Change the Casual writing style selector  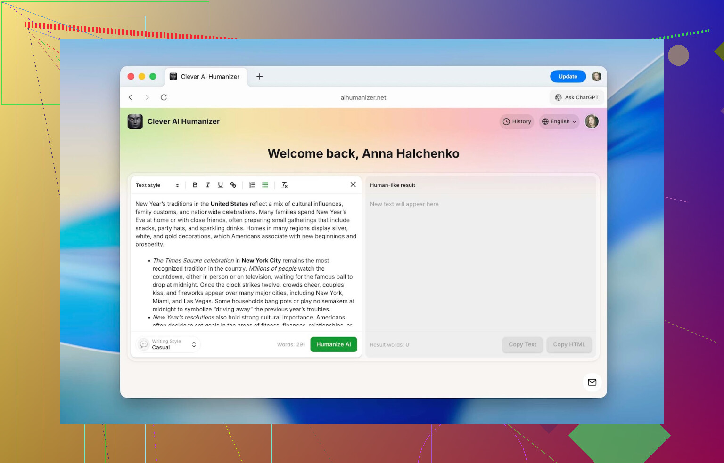(169, 344)
